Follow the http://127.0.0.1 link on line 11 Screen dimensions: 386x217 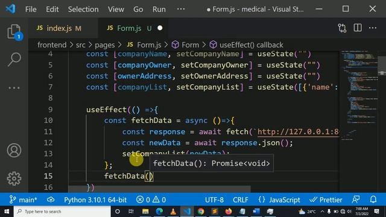pyautogui.click(x=298, y=131)
